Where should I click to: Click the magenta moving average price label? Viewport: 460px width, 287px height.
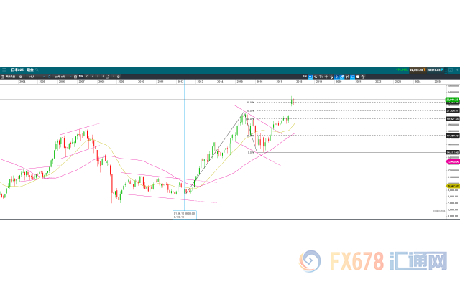pyautogui.click(x=453, y=163)
